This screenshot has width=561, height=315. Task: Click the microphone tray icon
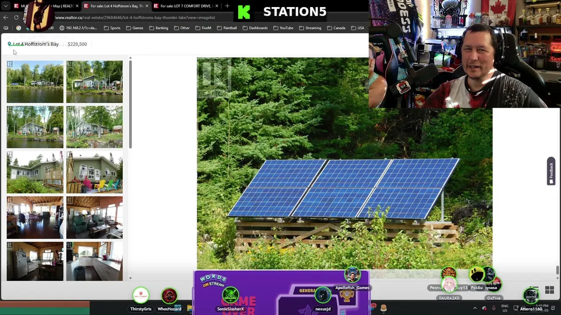click(x=494, y=308)
